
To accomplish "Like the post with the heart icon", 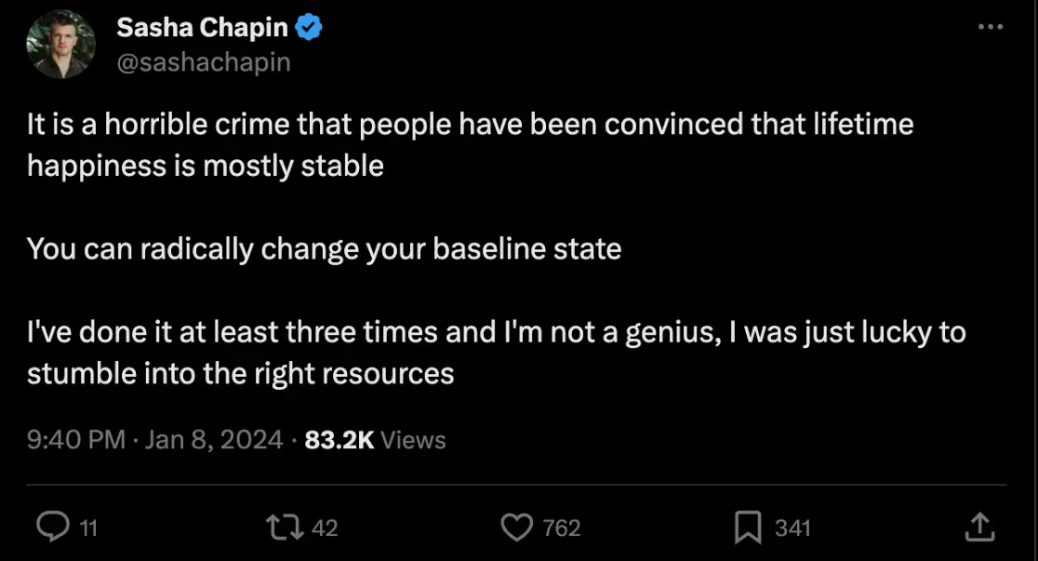I will (x=515, y=528).
